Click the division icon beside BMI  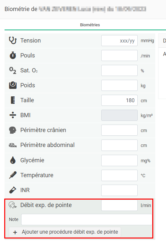(13, 115)
